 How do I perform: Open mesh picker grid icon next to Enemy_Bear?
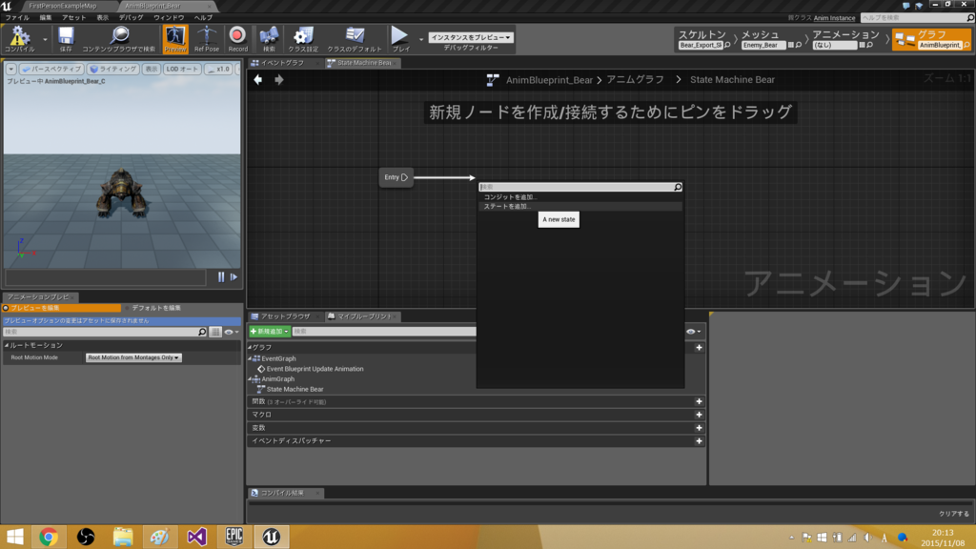point(790,45)
